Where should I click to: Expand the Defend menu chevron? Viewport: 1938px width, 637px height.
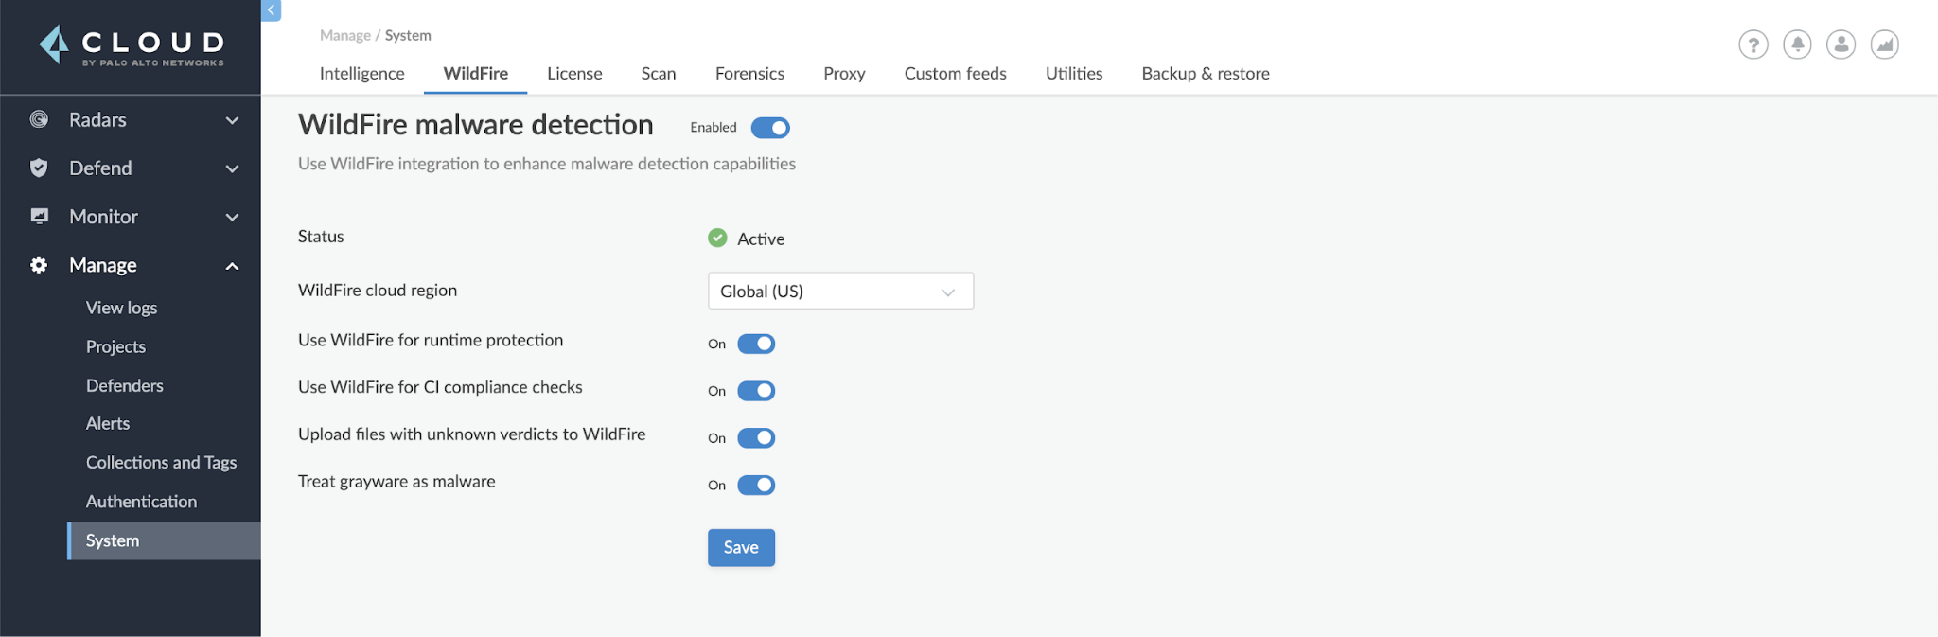tap(232, 168)
